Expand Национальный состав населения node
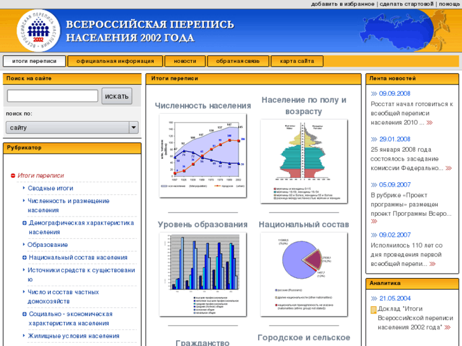The image size is (462, 346). point(24,258)
